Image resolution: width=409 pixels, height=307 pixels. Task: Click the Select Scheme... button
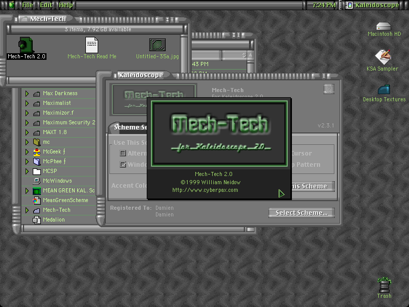point(302,213)
